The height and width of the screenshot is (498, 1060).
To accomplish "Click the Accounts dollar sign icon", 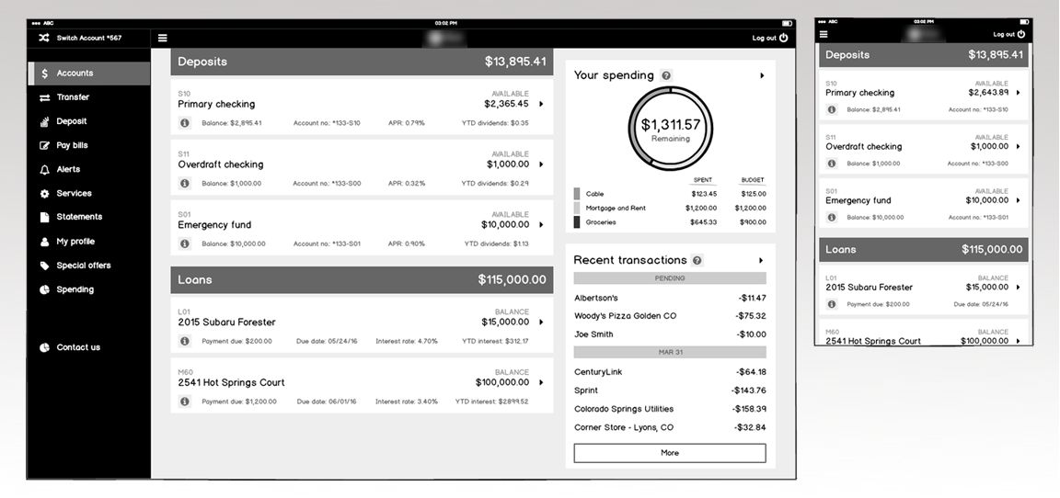I will pyautogui.click(x=44, y=73).
